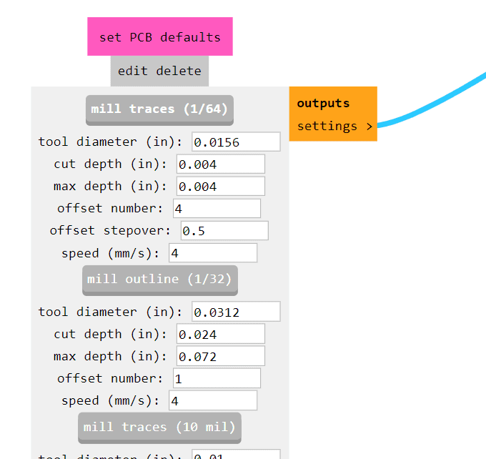486x459 pixels.
Task: Apply mill traces (1/64) preset
Action: pyautogui.click(x=159, y=110)
